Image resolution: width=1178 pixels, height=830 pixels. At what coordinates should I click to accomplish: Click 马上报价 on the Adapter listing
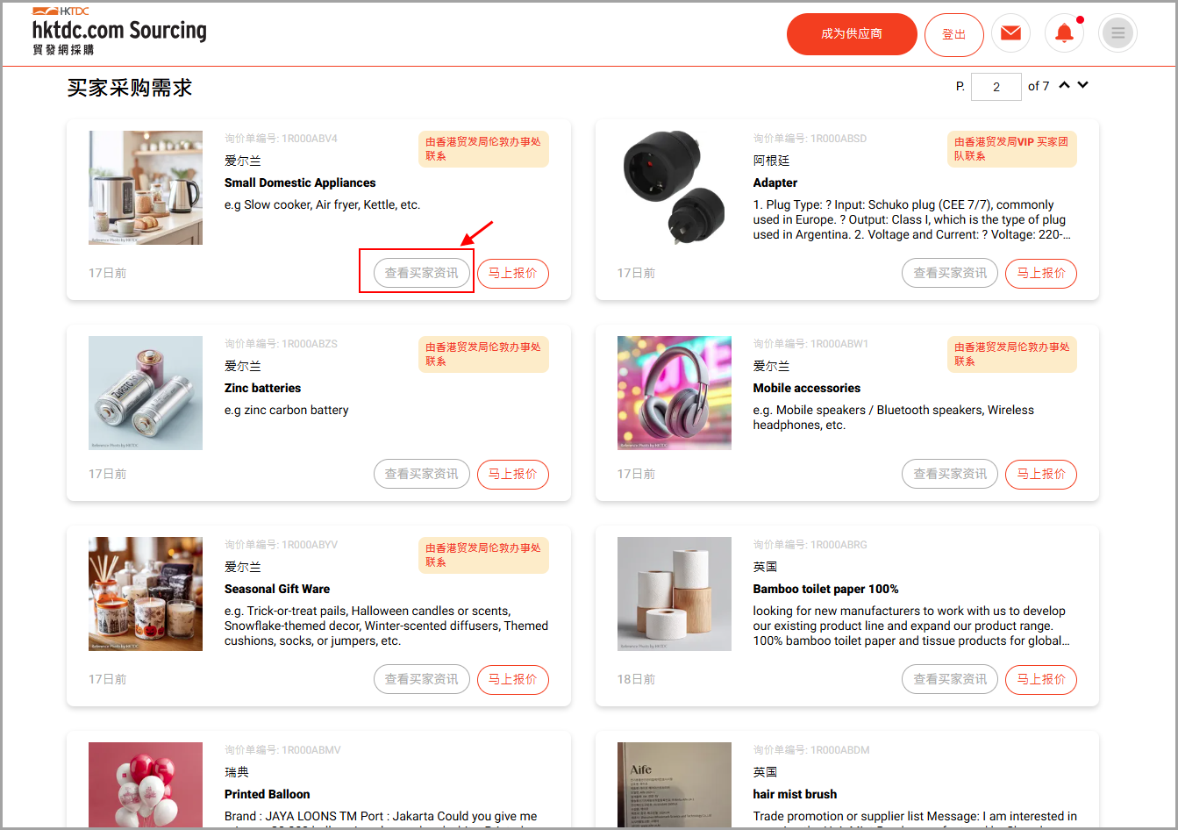click(x=1041, y=273)
